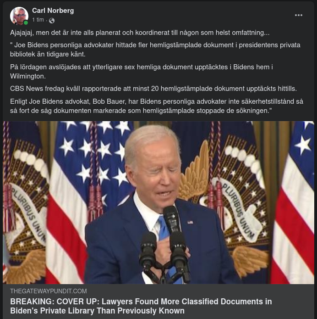317x319 pixels.
Task: Open the Carl Norberg author name link
Action: pyautogui.click(x=53, y=11)
